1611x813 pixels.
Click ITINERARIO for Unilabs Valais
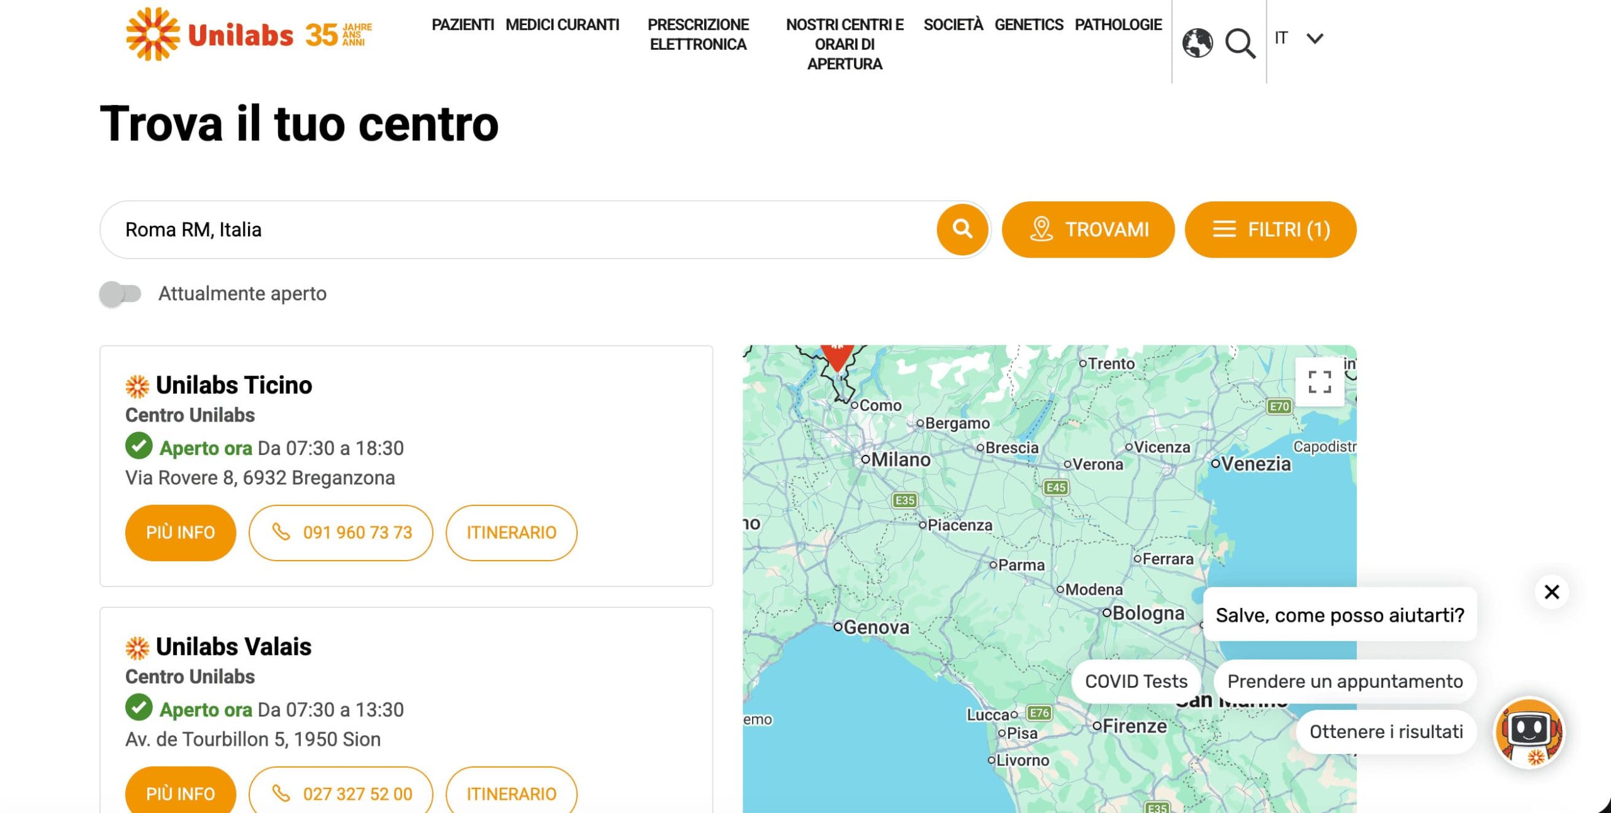pyautogui.click(x=511, y=793)
